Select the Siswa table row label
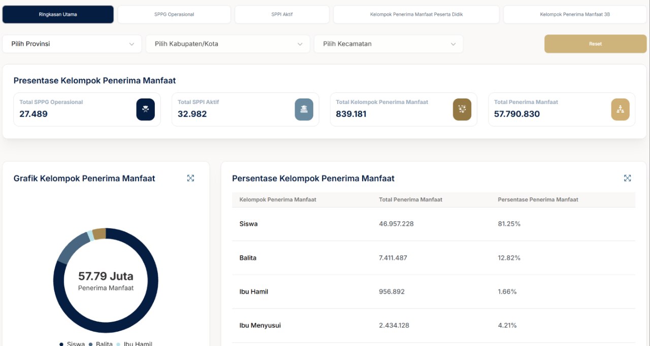The height and width of the screenshot is (346, 650). click(248, 224)
